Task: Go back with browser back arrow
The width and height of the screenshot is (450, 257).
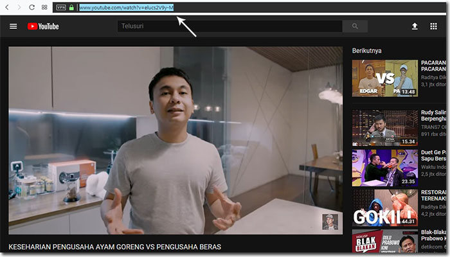Action: (7, 8)
